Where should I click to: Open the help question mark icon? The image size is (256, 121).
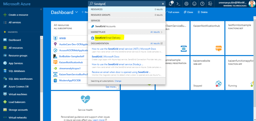(202, 4)
